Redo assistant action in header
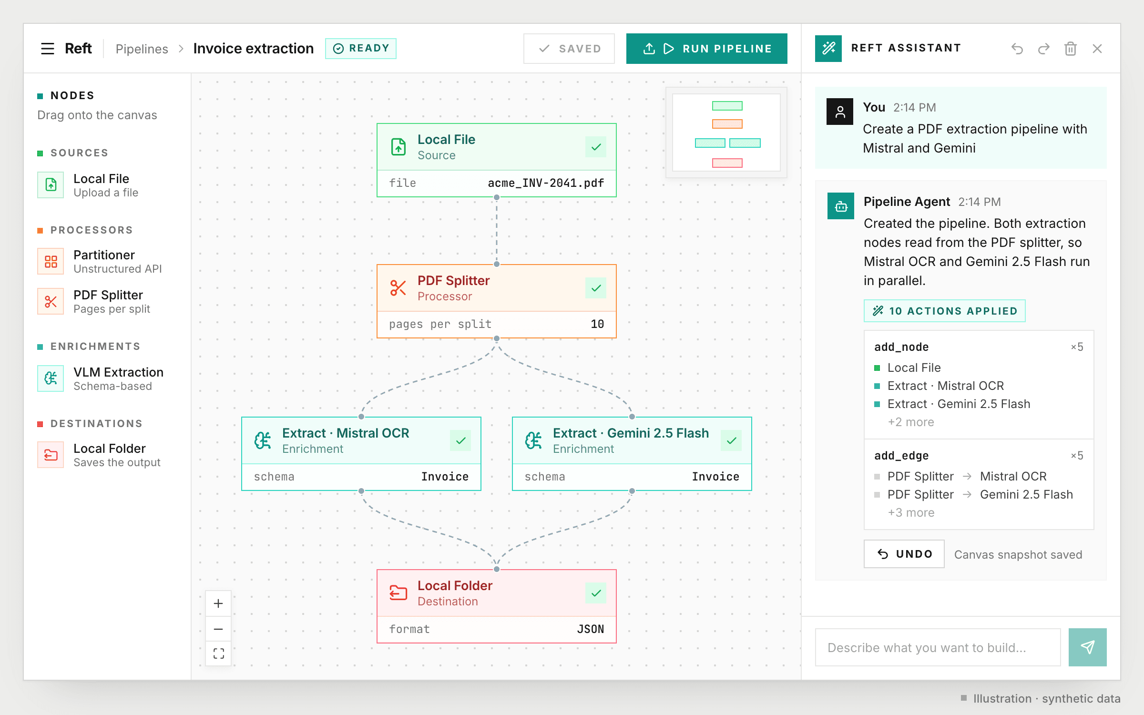This screenshot has height=715, width=1144. (1044, 49)
